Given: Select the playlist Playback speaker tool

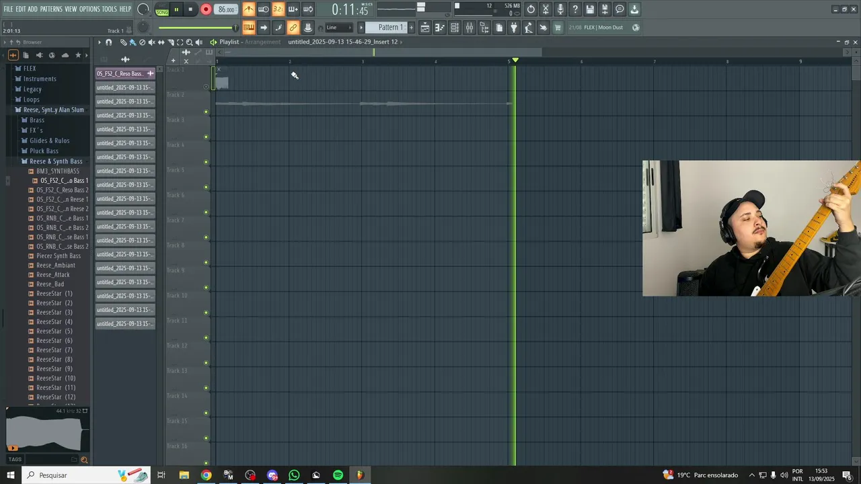Looking at the screenshot, I should 198,42.
